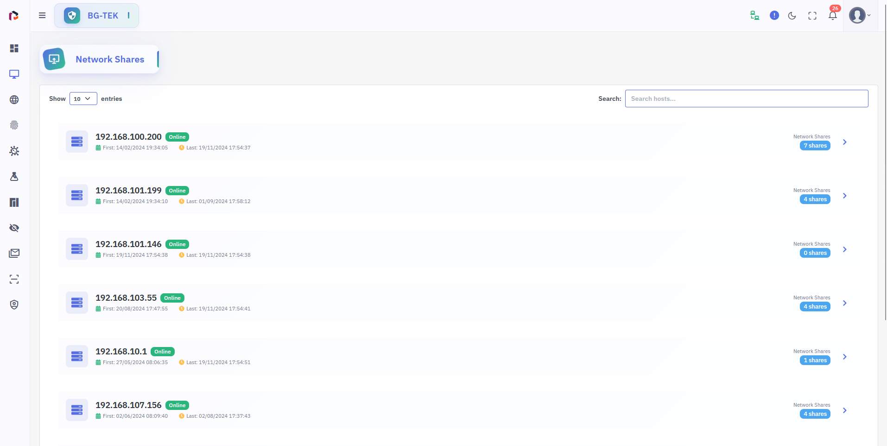The image size is (887, 446).
Task: Open the fingerprint icon in sidebar
Action: coord(14,125)
